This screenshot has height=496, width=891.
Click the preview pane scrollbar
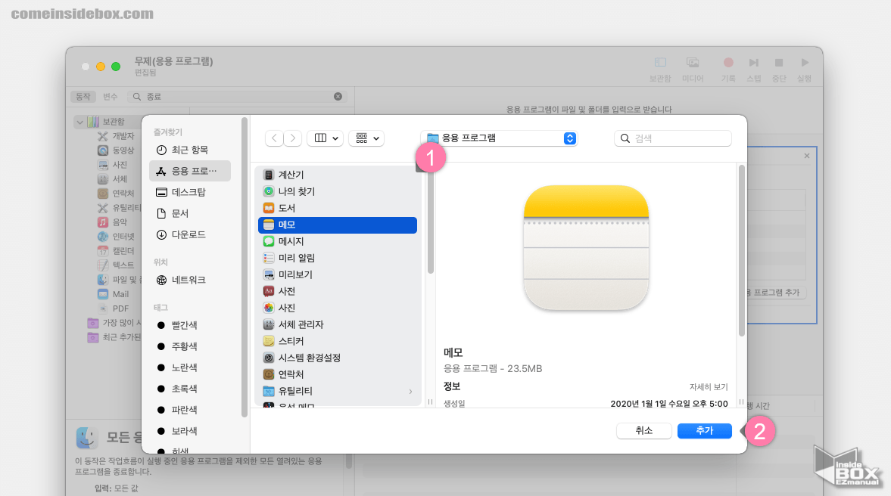tap(741, 250)
